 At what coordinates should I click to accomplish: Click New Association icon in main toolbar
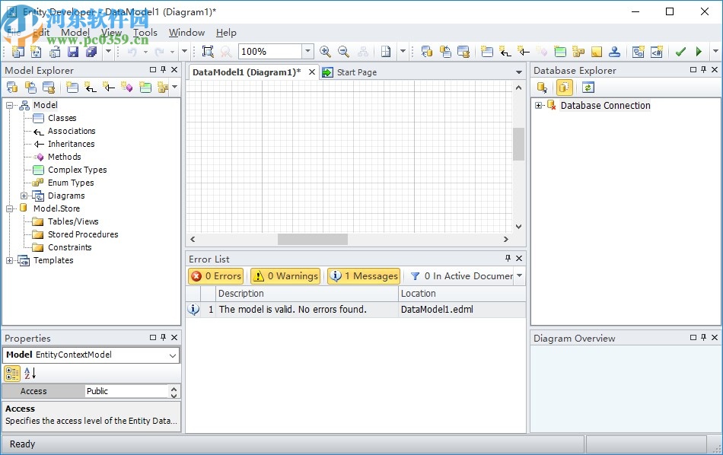pos(505,52)
